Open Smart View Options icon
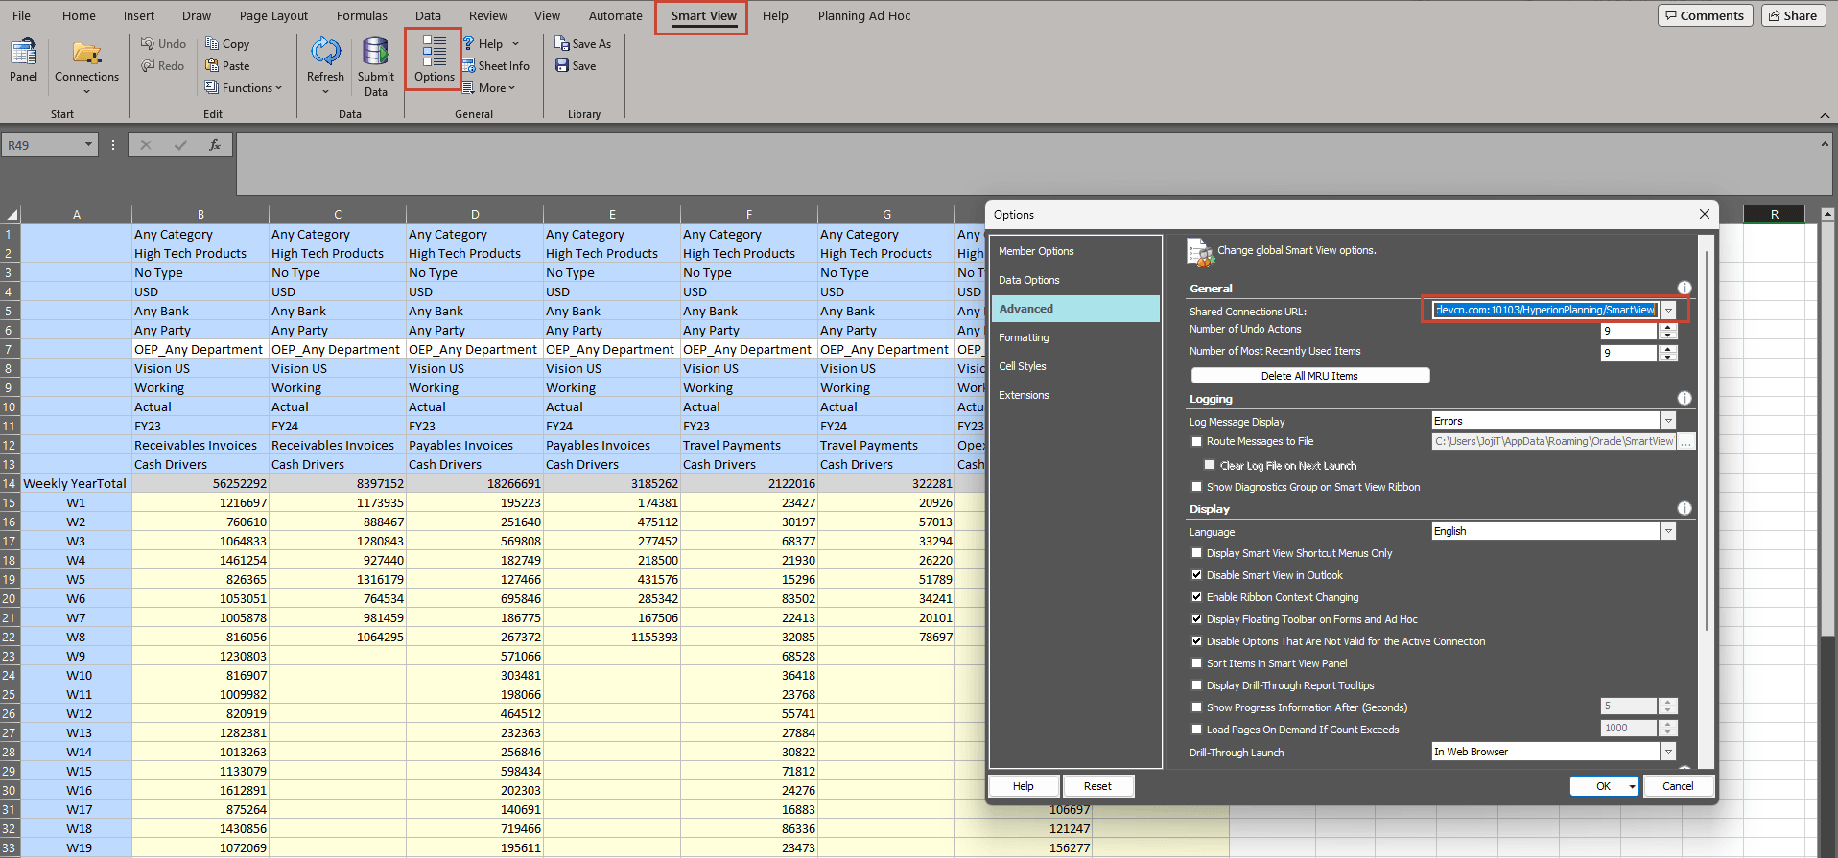The height and width of the screenshot is (858, 1838). [434, 54]
